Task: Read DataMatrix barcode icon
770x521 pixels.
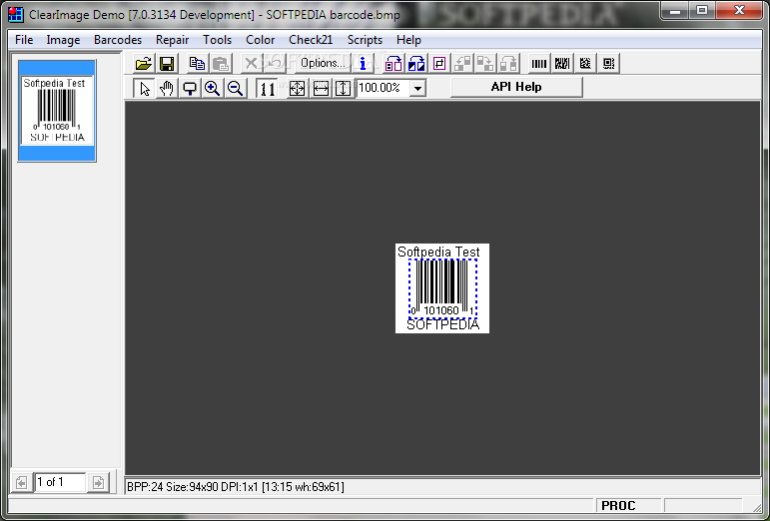Action: click(x=585, y=63)
